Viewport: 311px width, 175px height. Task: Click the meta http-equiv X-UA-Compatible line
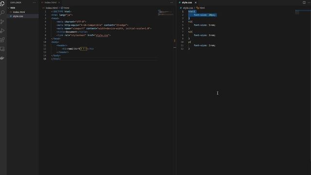point(92,25)
